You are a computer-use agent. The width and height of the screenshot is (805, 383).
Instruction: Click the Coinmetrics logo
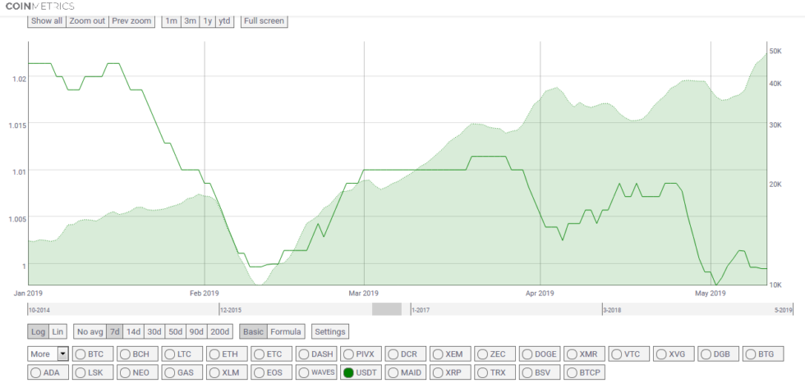click(x=40, y=6)
